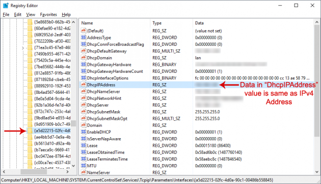Click the icon beside DhcpGatewayHardwareCount

(84, 71)
